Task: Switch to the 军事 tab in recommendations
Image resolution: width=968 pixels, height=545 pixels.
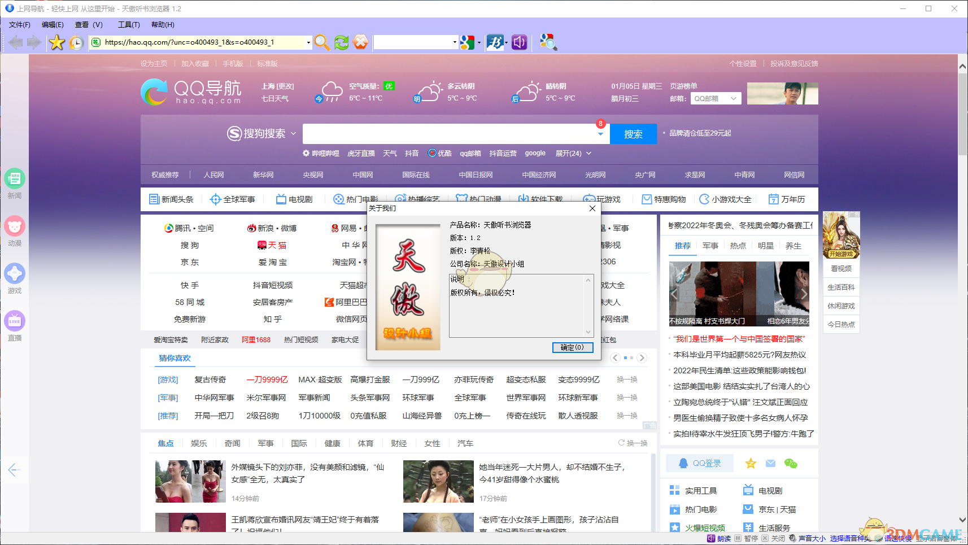Action: coord(710,246)
